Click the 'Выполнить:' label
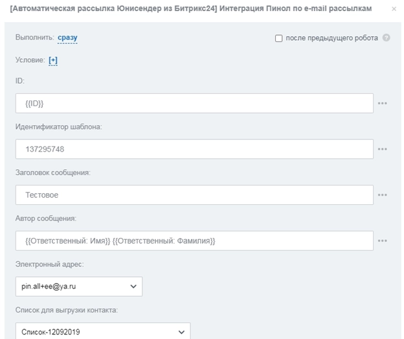Viewport: 404px width, 339px height. (x=34, y=38)
